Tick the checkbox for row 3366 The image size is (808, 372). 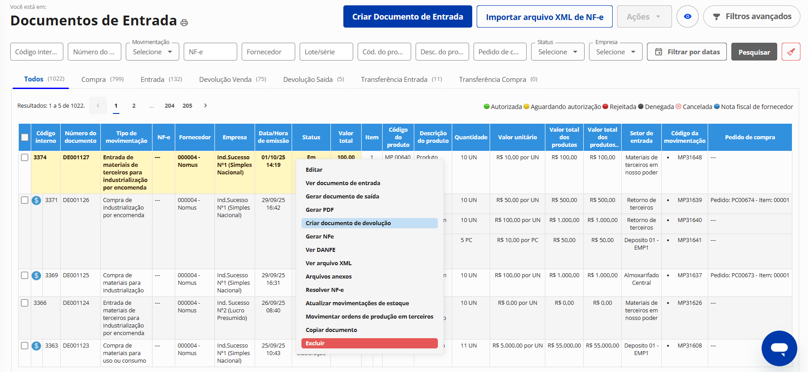click(25, 303)
